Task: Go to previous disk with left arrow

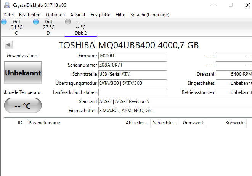Action: tap(8, 44)
